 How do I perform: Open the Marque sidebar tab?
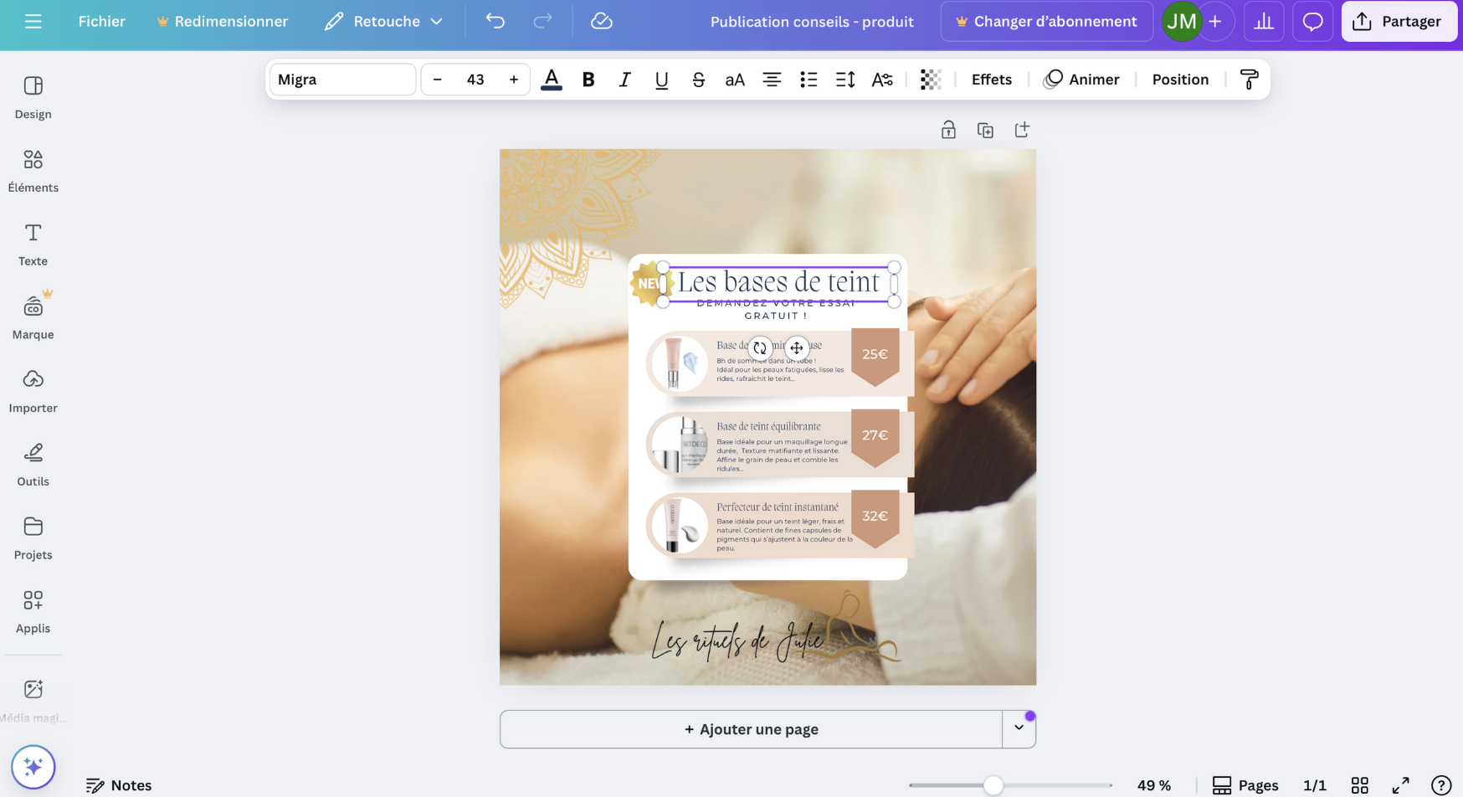pyautogui.click(x=33, y=318)
